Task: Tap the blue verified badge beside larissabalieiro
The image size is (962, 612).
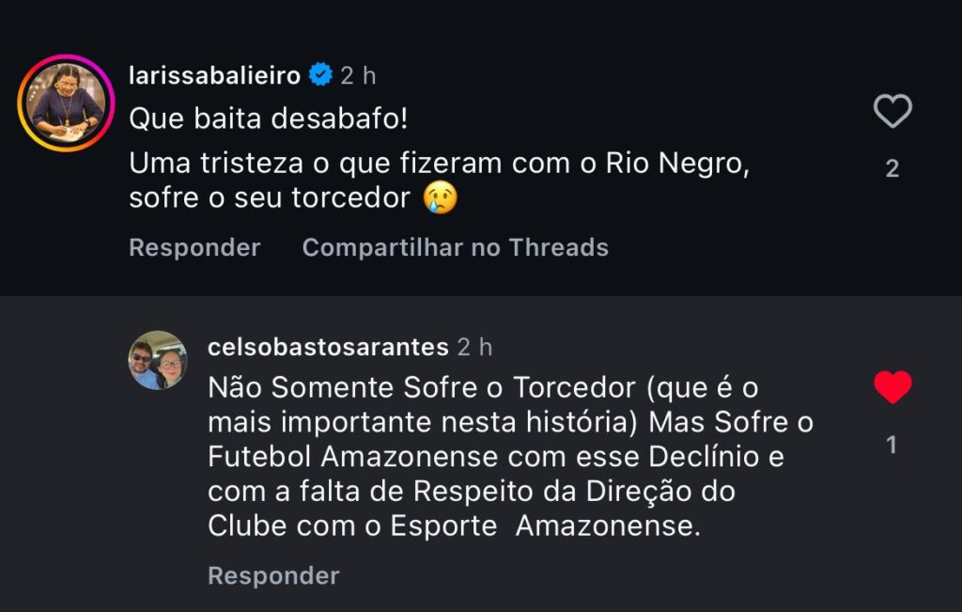Action: click(320, 75)
